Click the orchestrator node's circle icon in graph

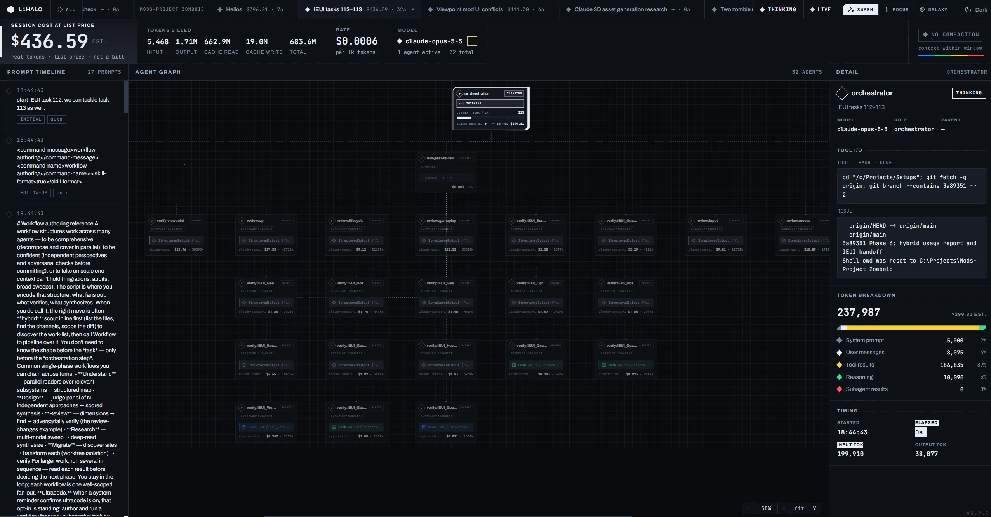(459, 93)
